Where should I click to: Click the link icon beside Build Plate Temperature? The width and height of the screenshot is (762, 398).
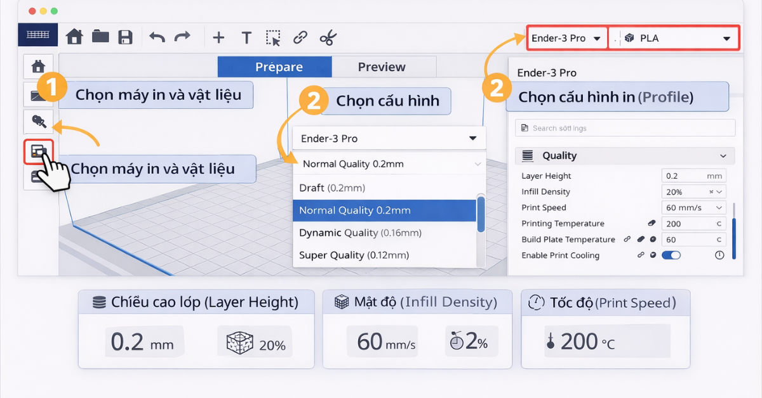pos(627,239)
